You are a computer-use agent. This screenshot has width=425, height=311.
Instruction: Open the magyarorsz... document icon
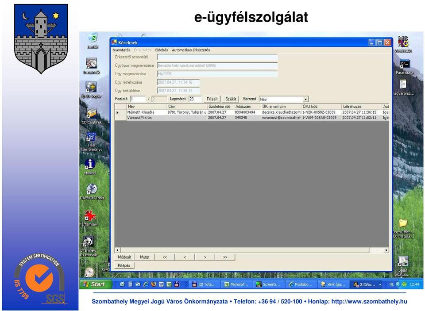[x=404, y=87]
